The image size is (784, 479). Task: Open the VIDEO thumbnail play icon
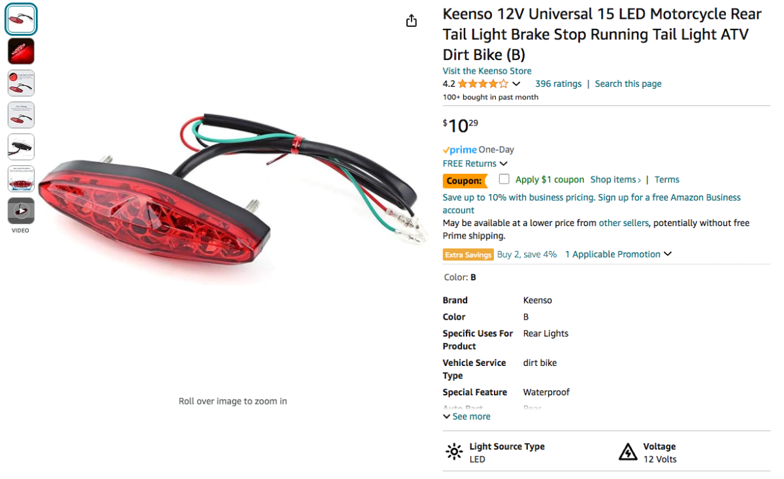tap(21, 211)
